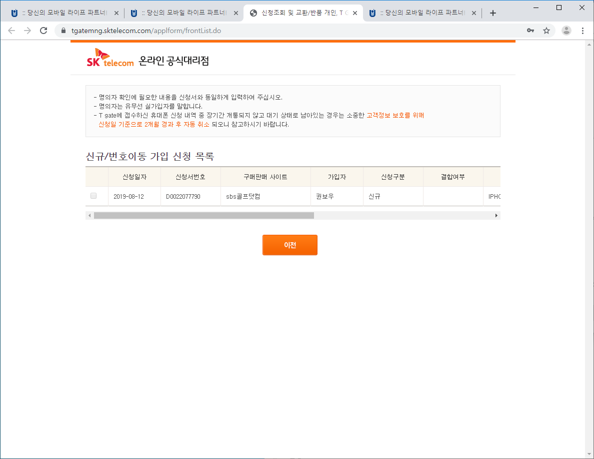The height and width of the screenshot is (459, 594).
Task: Click the browser forward arrow icon
Action: 27,31
